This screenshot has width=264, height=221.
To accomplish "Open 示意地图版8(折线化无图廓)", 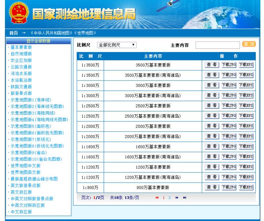I will [37, 146].
